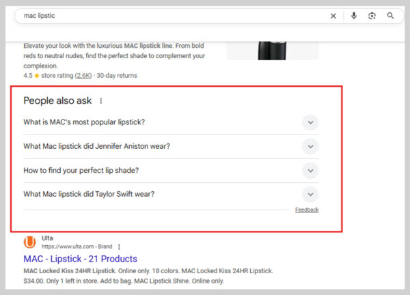410x295 pixels.
Task: Click 'What Mac lipstick did Taylor Swift wear?' text
Action: pyautogui.click(x=89, y=194)
